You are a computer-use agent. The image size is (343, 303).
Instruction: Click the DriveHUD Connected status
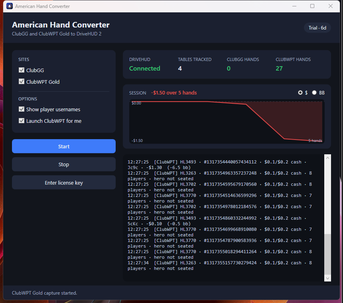[145, 69]
